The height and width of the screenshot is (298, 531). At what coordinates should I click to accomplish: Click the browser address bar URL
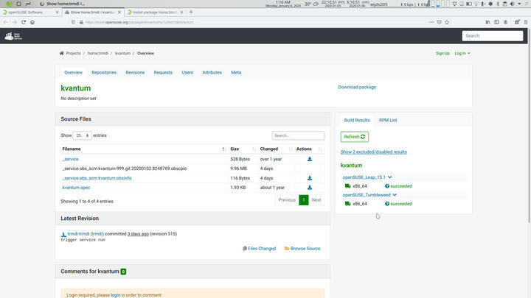[139, 22]
